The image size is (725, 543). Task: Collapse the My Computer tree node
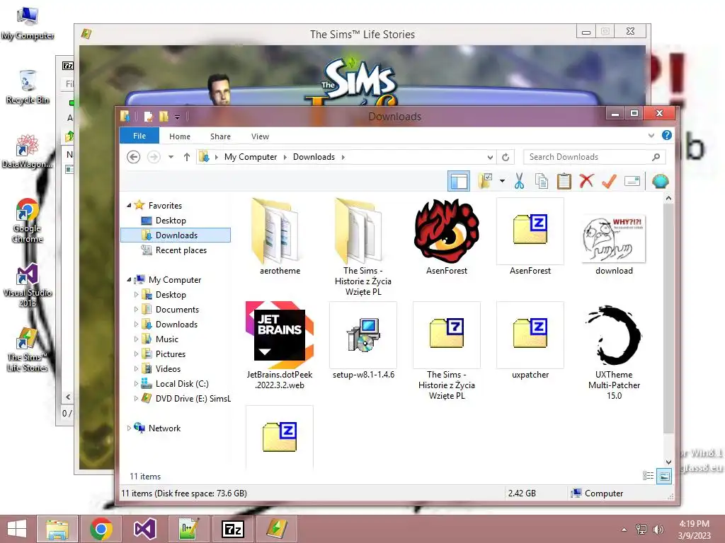[x=129, y=280]
